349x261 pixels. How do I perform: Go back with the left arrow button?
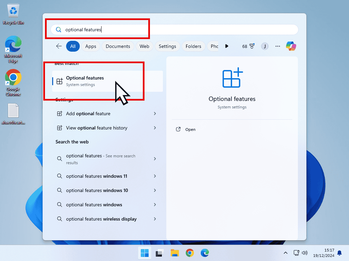[59, 46]
